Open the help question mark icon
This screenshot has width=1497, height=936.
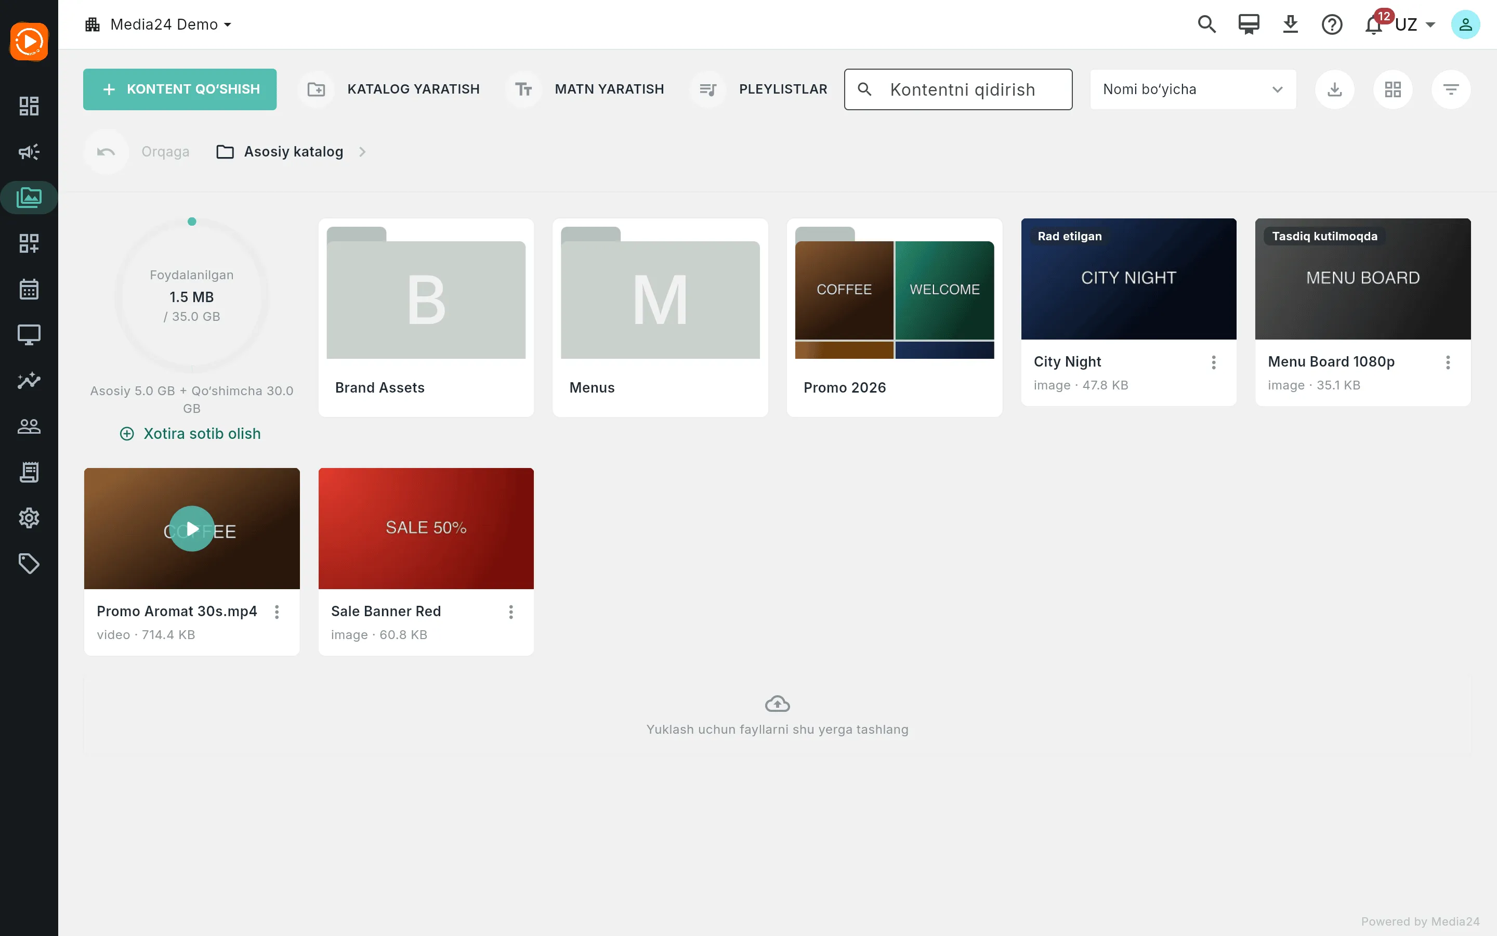click(1332, 25)
